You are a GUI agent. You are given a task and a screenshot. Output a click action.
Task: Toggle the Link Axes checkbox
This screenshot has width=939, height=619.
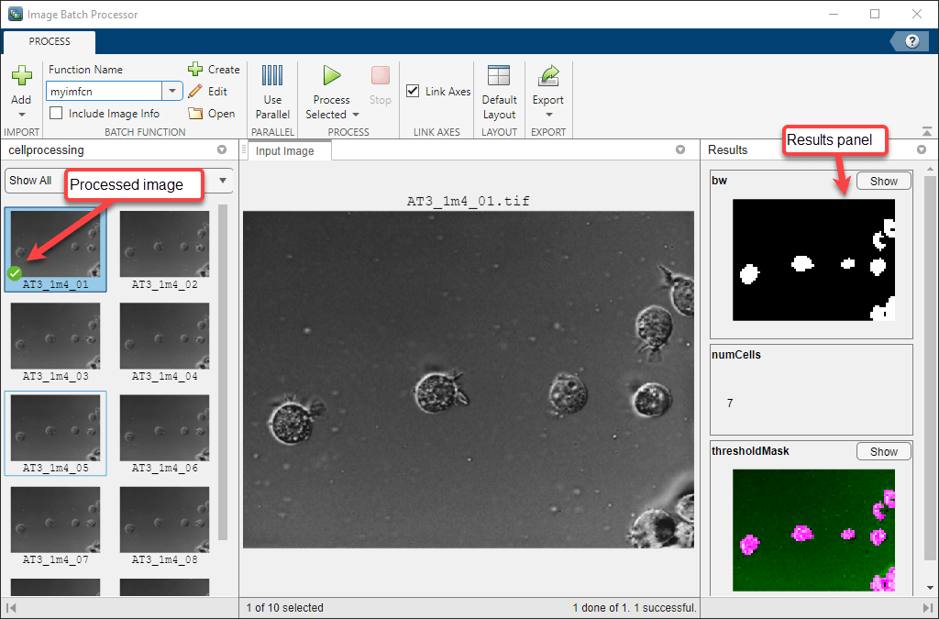click(412, 91)
